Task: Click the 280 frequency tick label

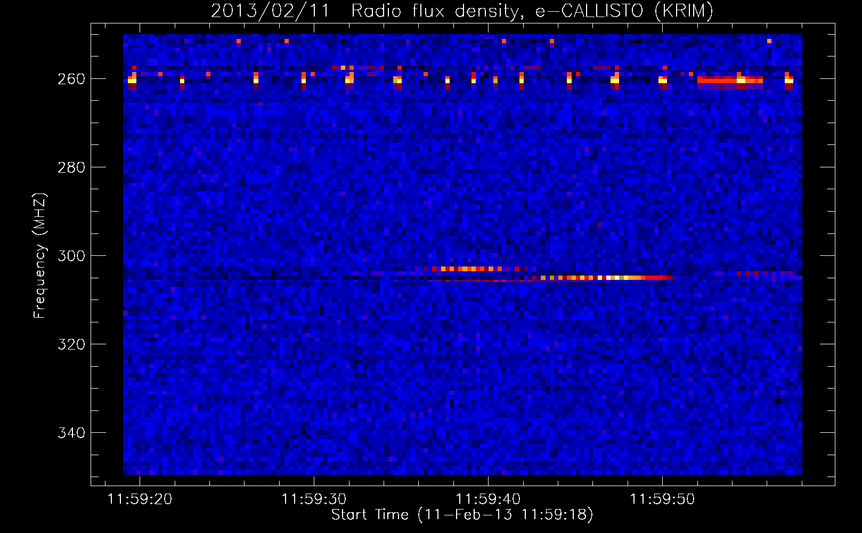Action: (x=71, y=167)
